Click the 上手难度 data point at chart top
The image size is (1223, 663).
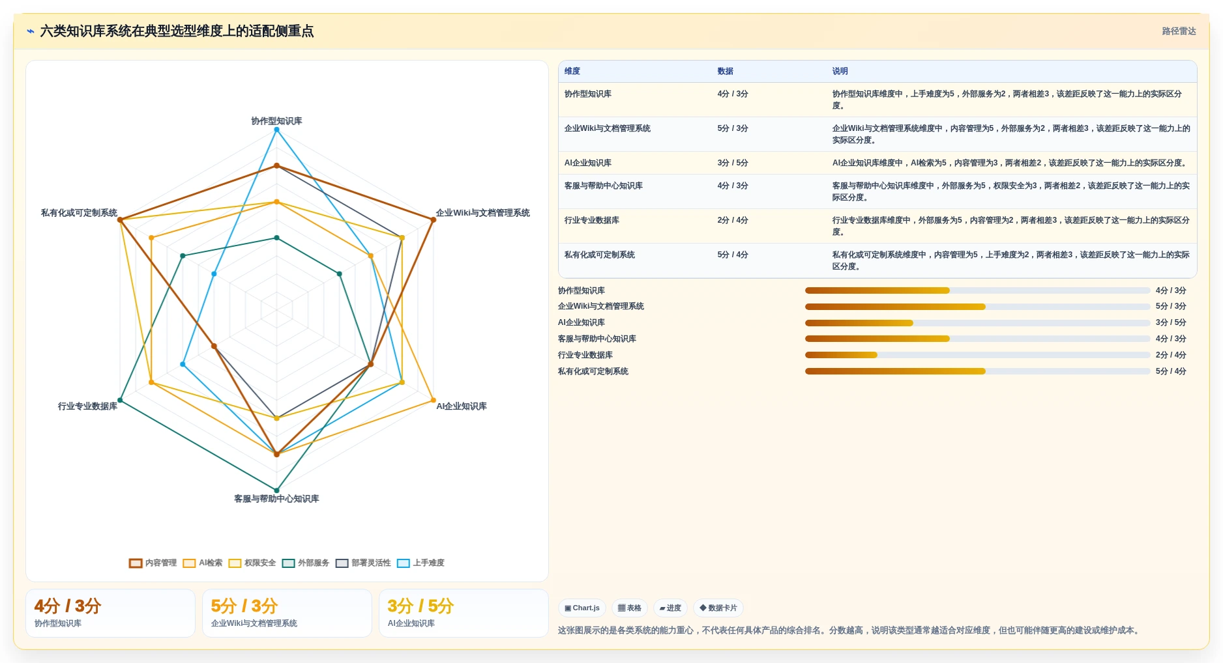click(x=276, y=130)
